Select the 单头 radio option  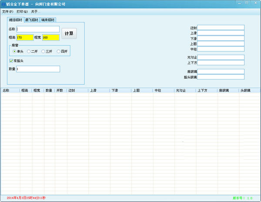click(x=15, y=51)
